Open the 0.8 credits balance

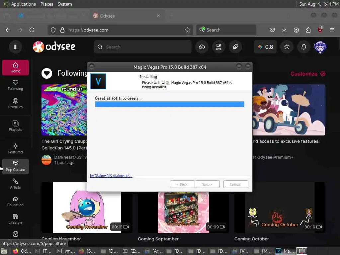(265, 47)
